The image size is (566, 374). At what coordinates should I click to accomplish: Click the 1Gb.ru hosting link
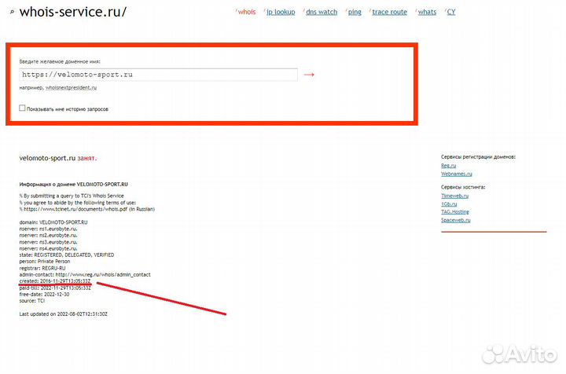450,204
